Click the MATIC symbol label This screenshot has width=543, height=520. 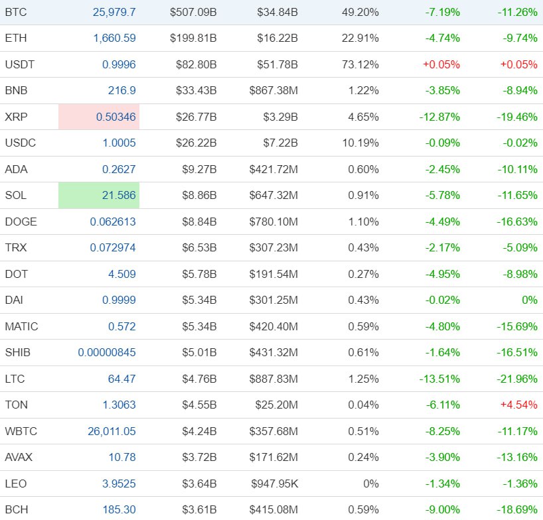point(21,326)
